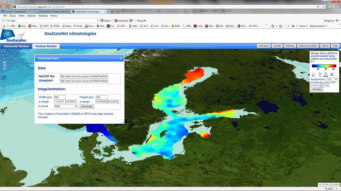Open the Pomoc menu
The image size is (341, 191).
click(x=54, y=16)
